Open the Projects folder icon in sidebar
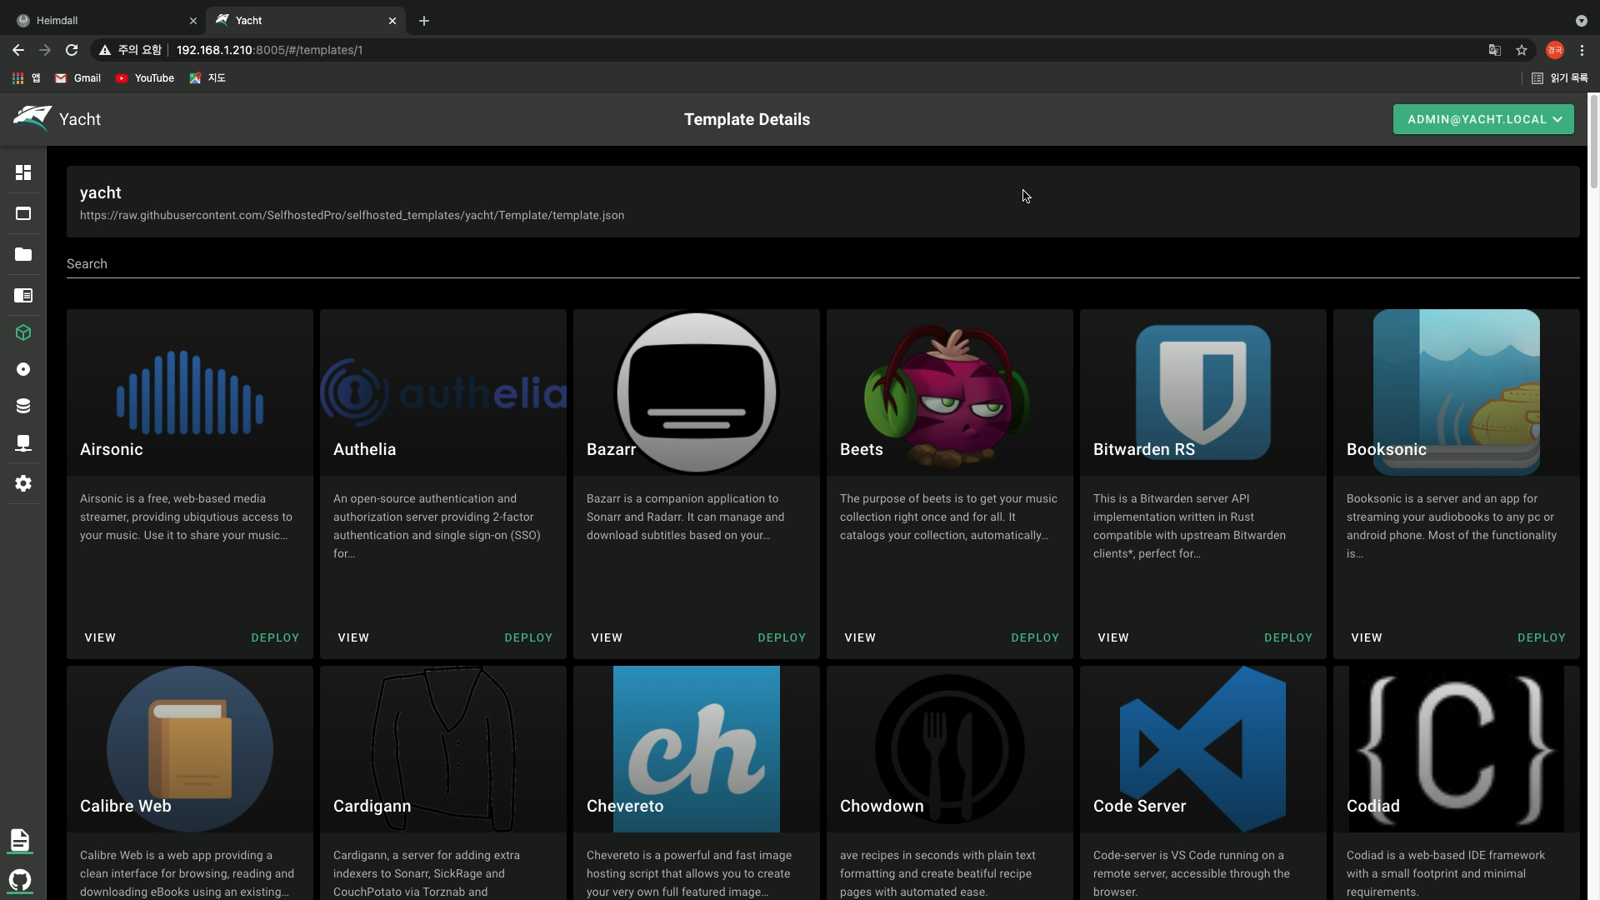This screenshot has width=1600, height=900. pyautogui.click(x=23, y=255)
